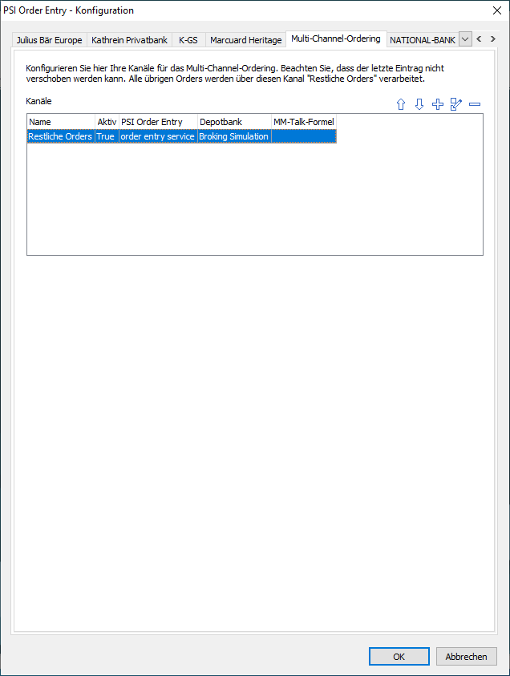Open the tab list dropdown arrow

465,39
